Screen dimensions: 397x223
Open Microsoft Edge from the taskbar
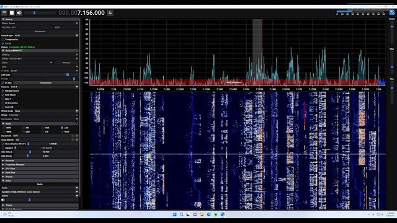coord(208,214)
